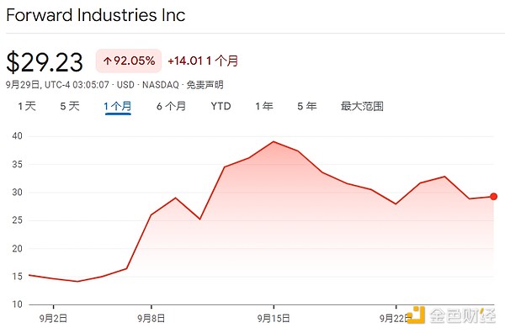Switch to the 5天 range tab
This screenshot has height=333, width=505.
70,106
